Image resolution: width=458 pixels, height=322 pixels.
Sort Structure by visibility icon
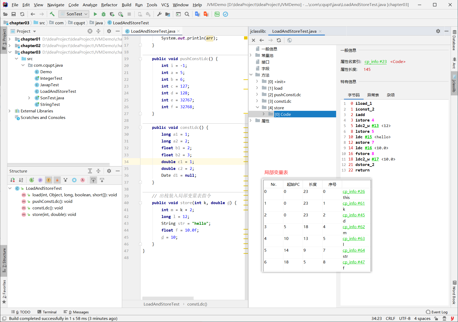(x=13, y=180)
